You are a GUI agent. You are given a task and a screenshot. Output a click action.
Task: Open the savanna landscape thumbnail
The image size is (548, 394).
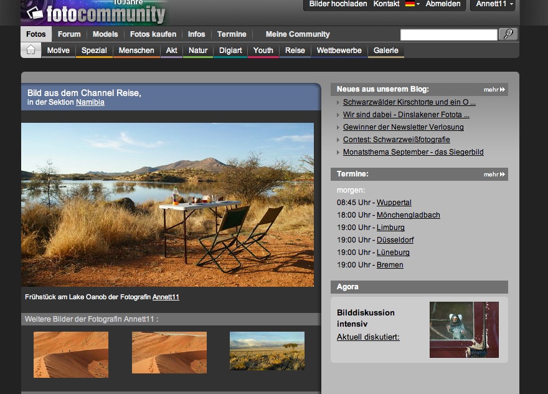pyautogui.click(x=267, y=350)
